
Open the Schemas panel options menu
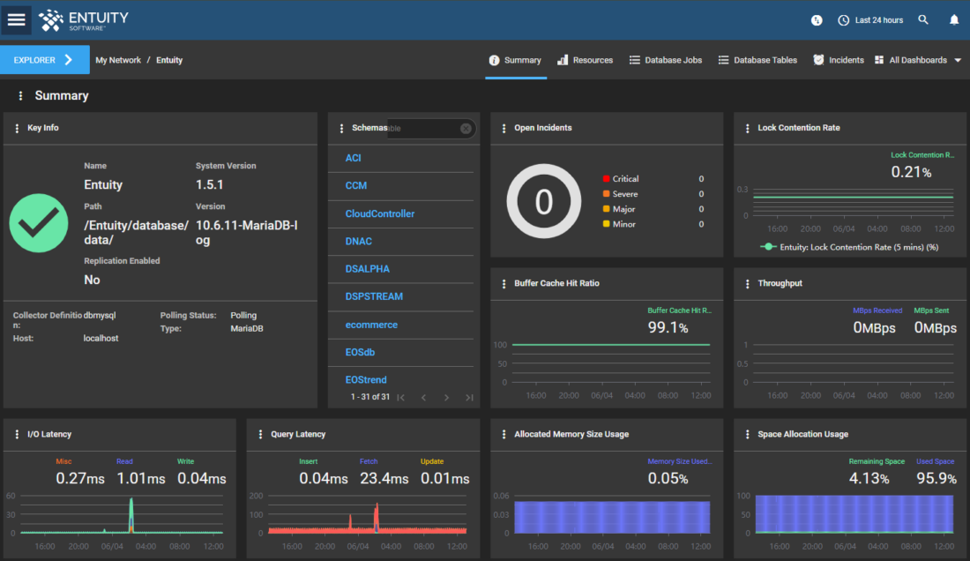coord(341,128)
